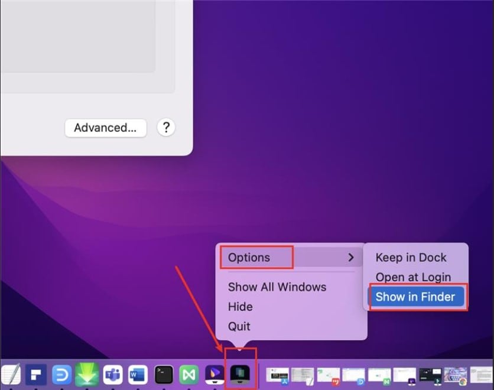
Task: Restore minimized Chrome window from Dock
Action: pos(456,376)
